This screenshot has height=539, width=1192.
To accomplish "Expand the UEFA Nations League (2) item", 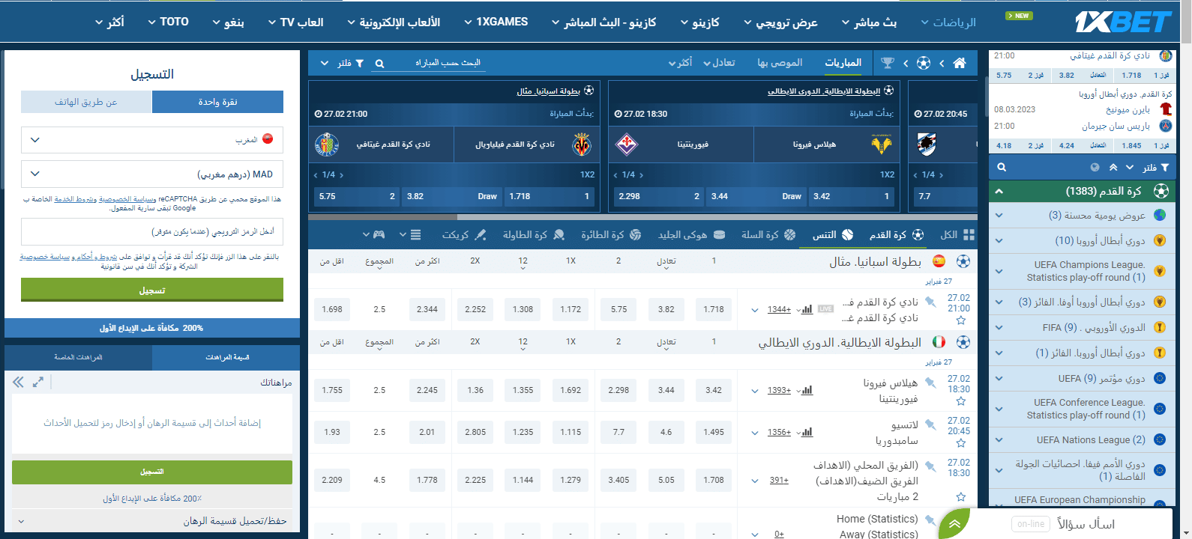I will click(x=1082, y=440).
